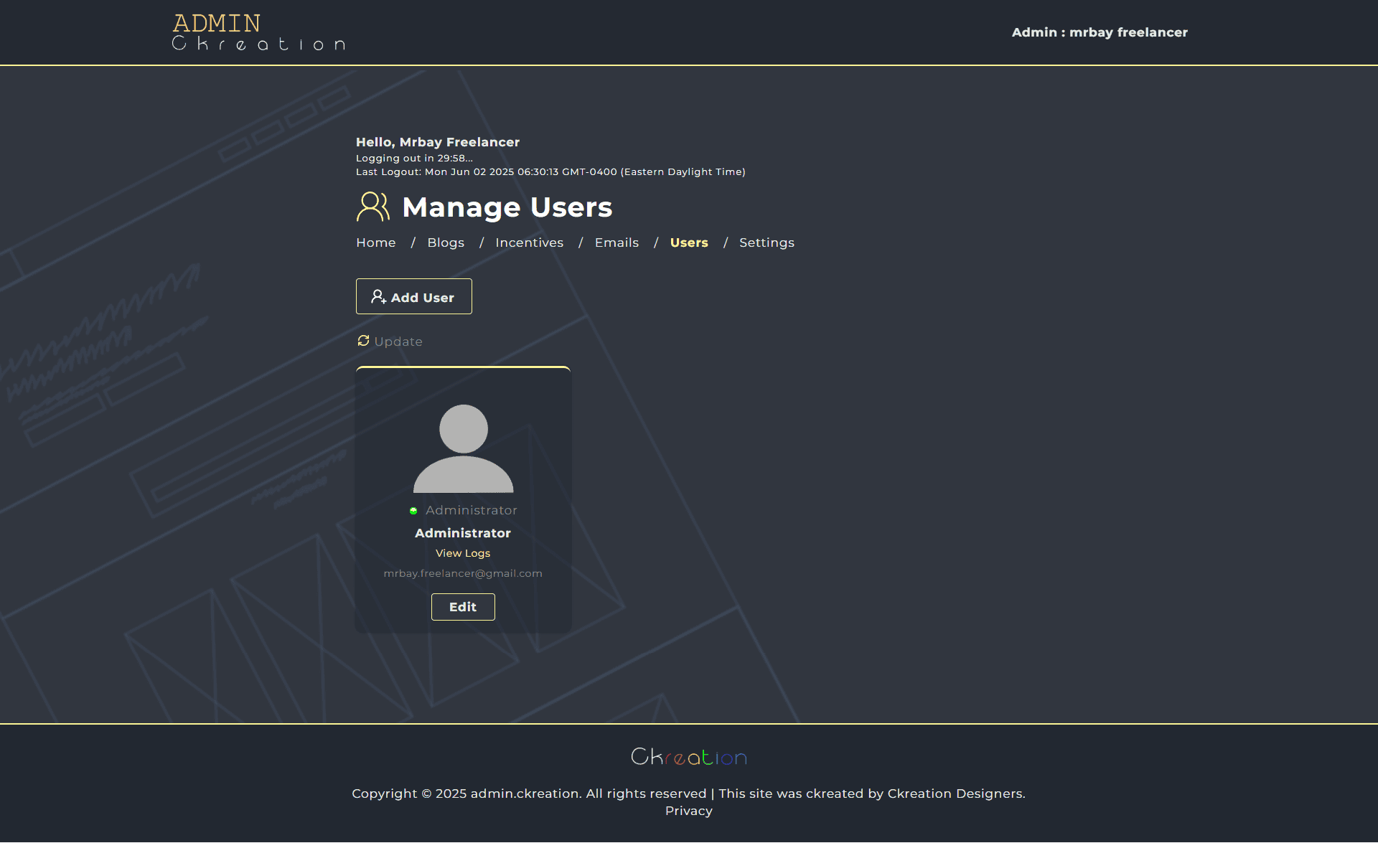
Task: Click Admin : mrbay freelancer in header
Action: click(1100, 32)
